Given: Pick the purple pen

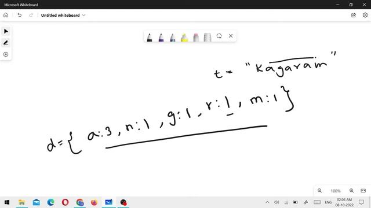Looking at the screenshot, I should (161, 37).
